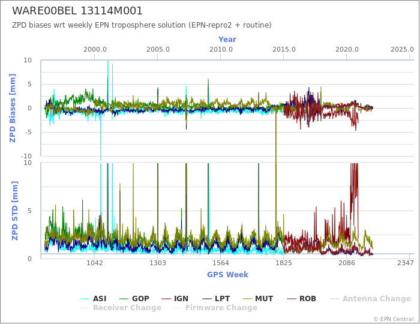
Task: Toggle the IGN series legend entry
Action: (x=175, y=299)
